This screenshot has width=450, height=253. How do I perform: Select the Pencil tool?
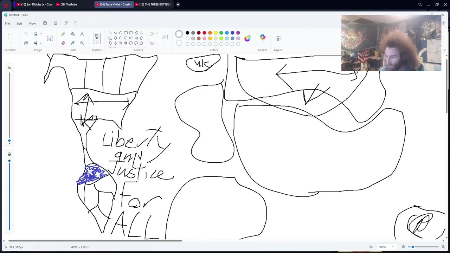[x=63, y=34]
